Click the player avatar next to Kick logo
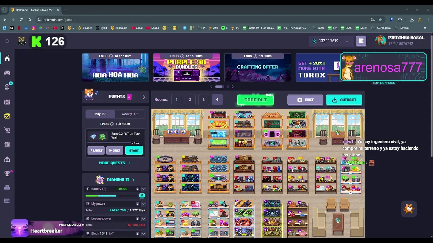The height and width of the screenshot is (243, 433). point(22,41)
